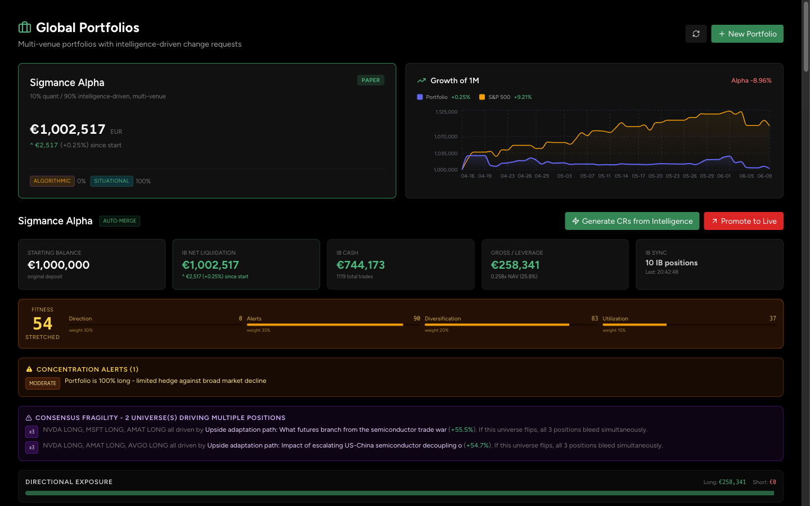Click the portfolio total €1,002,517 value

coord(67,129)
